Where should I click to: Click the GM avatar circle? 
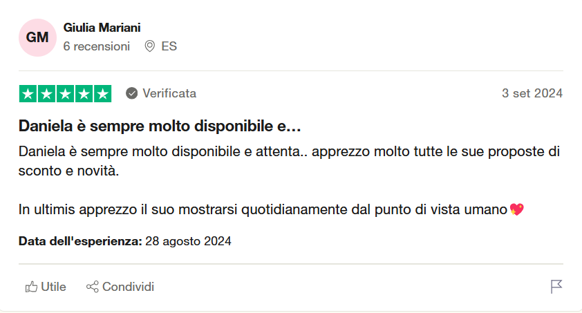pyautogui.click(x=37, y=37)
